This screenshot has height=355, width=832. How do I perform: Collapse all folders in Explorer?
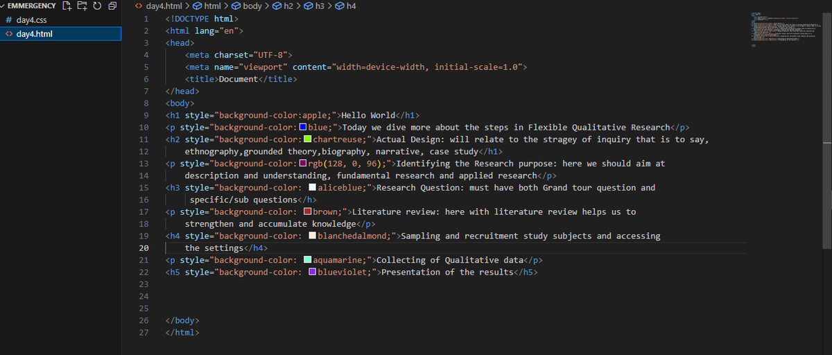click(x=112, y=6)
